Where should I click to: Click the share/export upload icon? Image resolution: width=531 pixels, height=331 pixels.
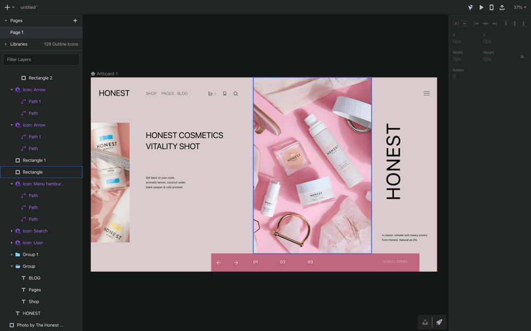tap(502, 7)
